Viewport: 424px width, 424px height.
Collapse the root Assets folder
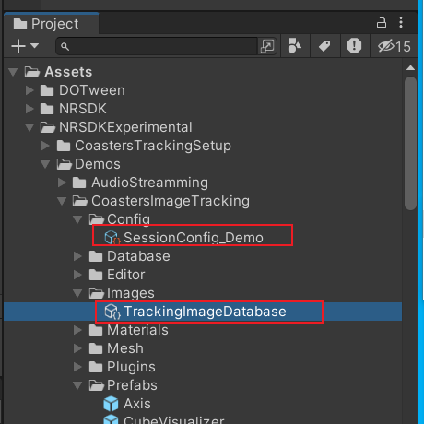(x=13, y=72)
